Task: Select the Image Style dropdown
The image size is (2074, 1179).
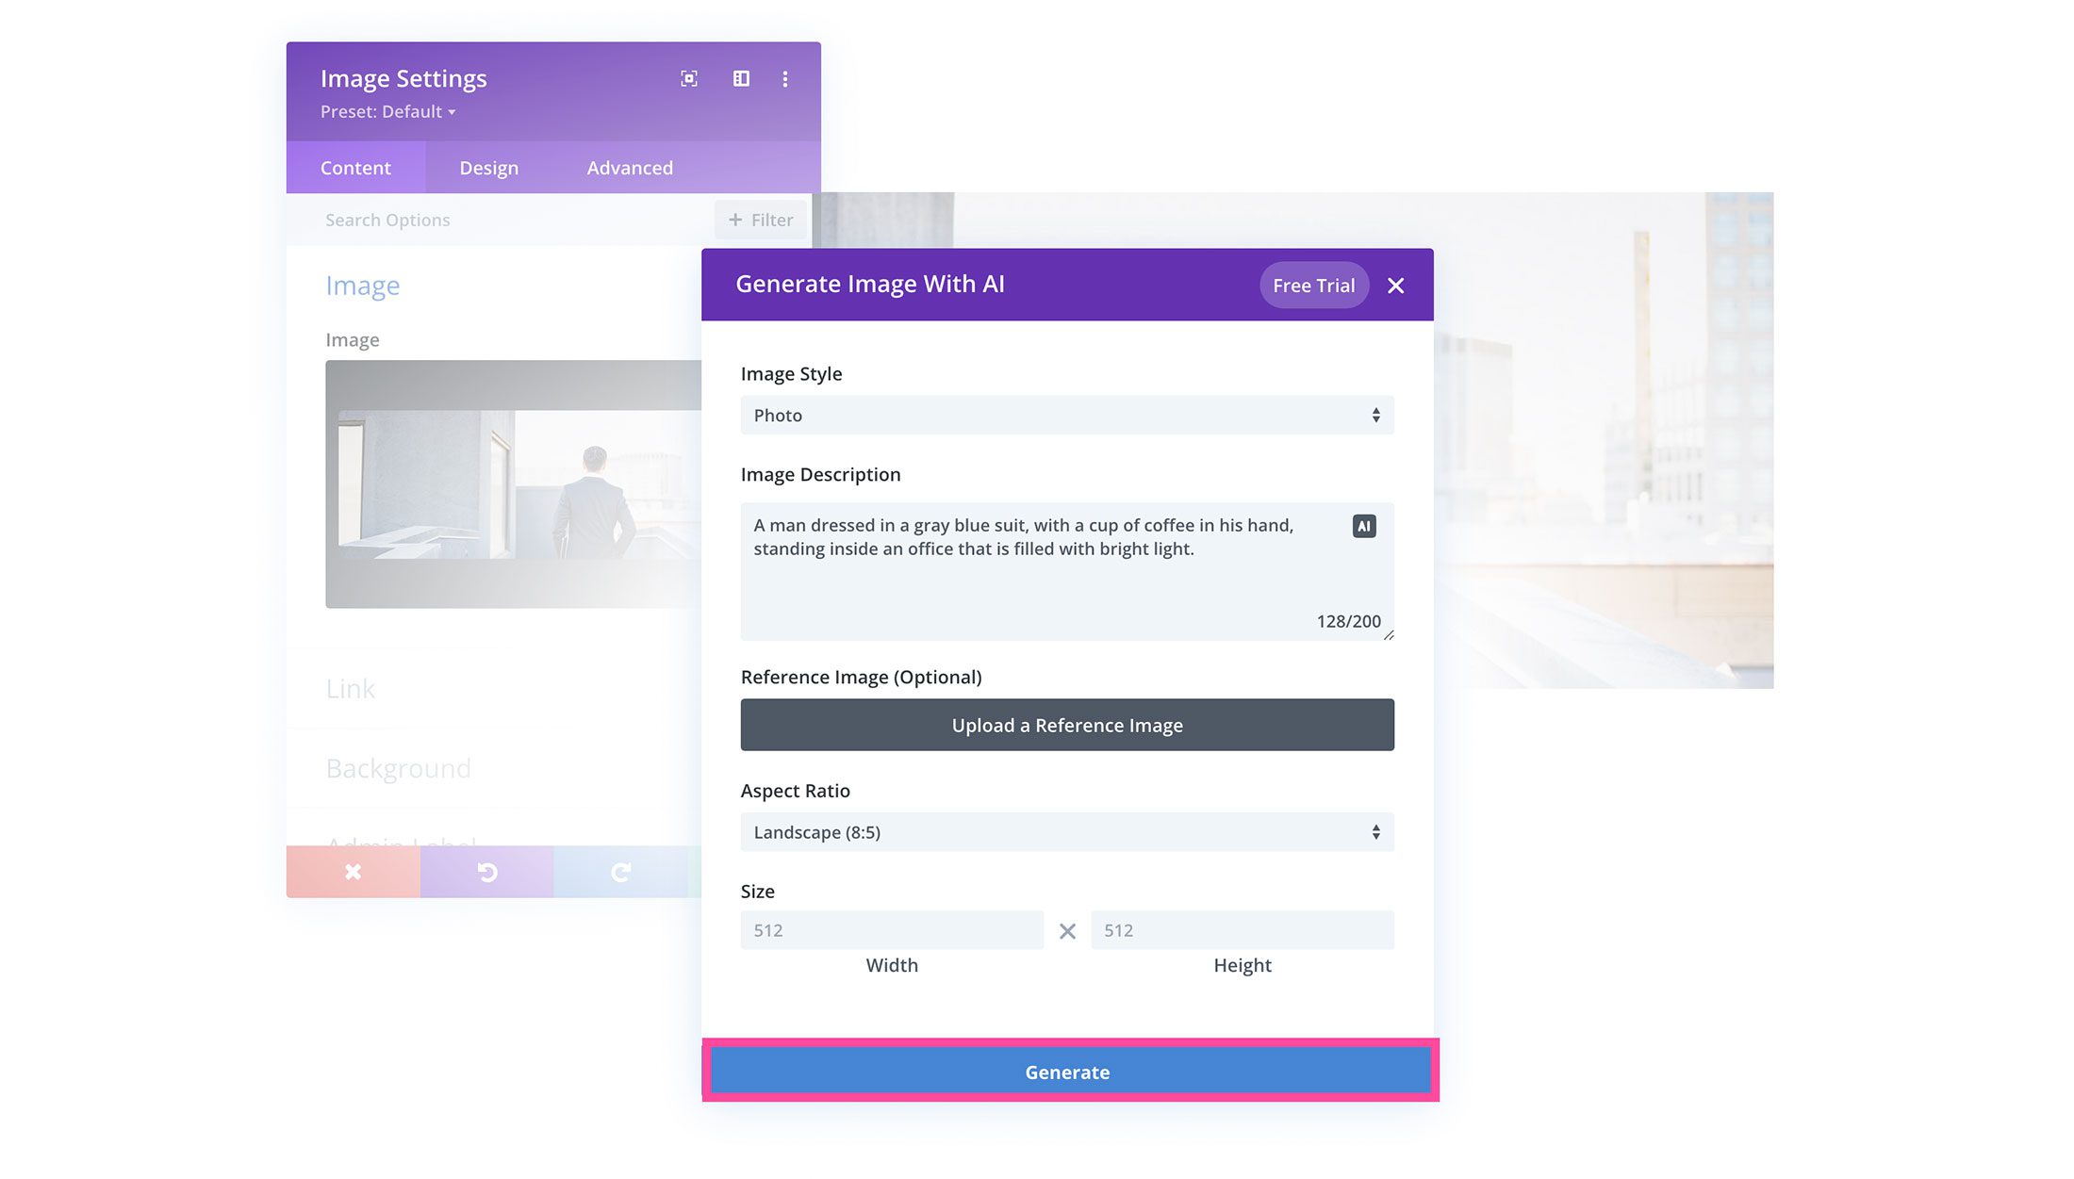Action: [1065, 415]
